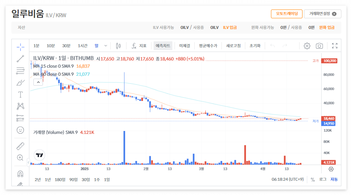Open the timezone clock setting
This screenshot has height=195, width=352.
pyautogui.click(x=287, y=179)
